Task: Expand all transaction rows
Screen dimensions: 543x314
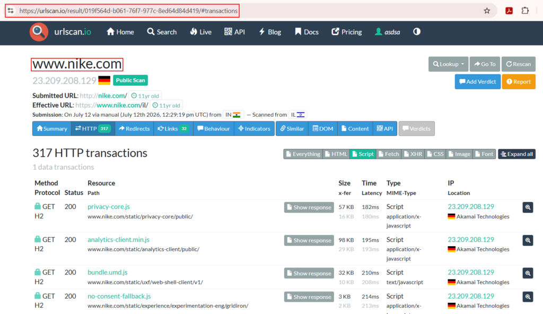Action: tap(516, 154)
